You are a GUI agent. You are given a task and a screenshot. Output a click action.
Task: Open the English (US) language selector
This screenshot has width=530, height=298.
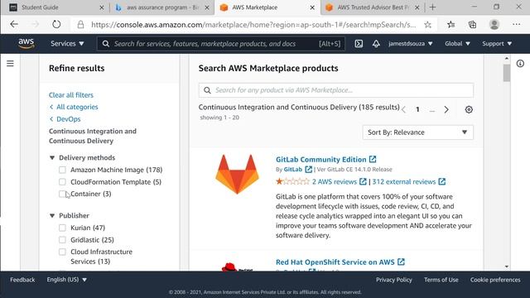(67, 280)
